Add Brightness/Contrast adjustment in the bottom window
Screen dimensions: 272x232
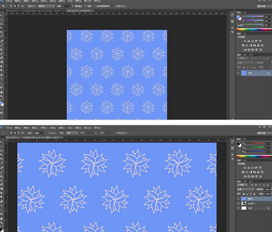(x=245, y=168)
